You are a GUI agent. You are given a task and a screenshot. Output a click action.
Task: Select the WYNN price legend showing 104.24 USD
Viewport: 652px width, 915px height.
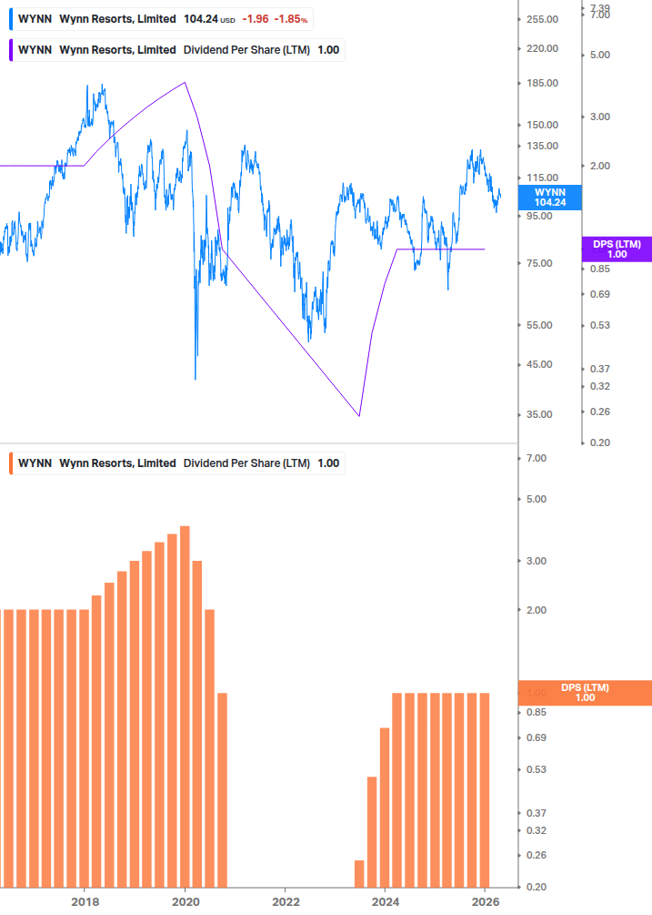click(161, 19)
